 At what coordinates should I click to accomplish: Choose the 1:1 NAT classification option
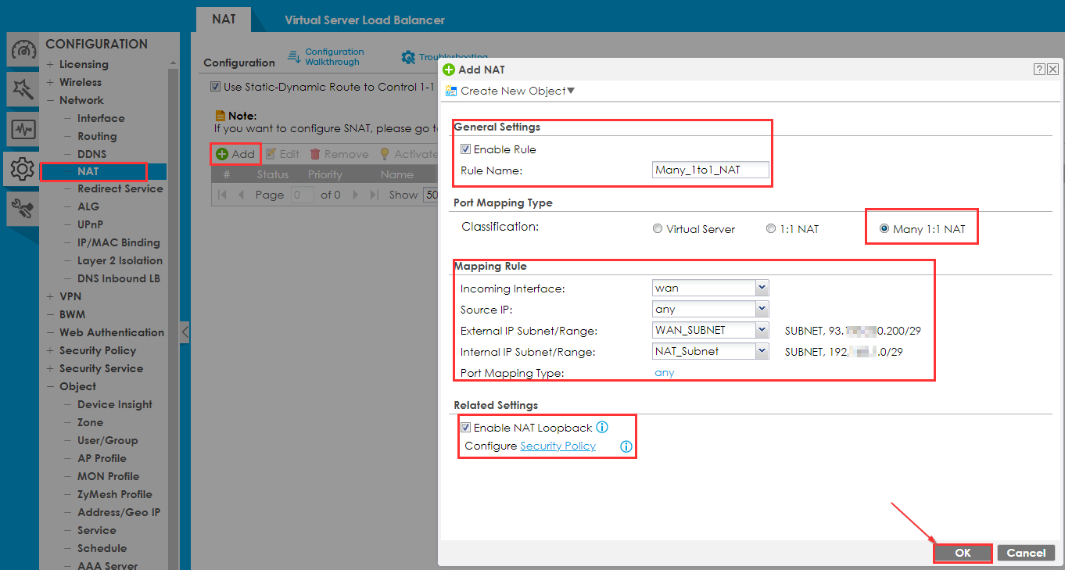tap(771, 229)
